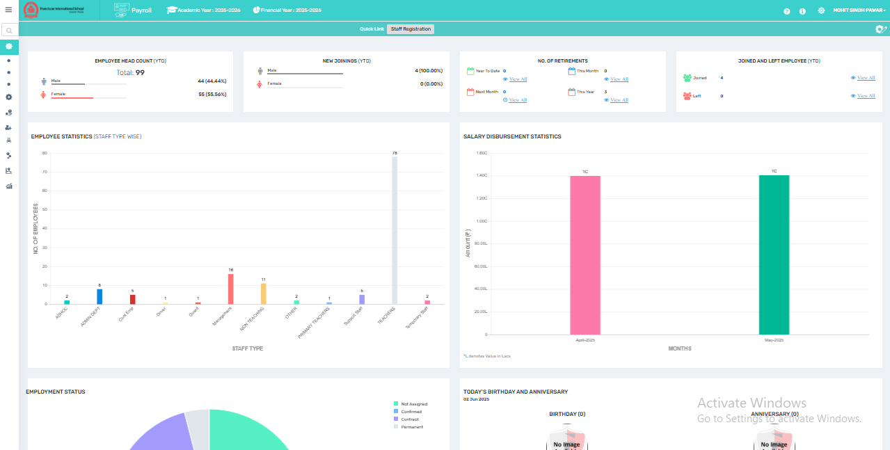Toggle the Contract legend item
The width and height of the screenshot is (890, 450).
click(x=406, y=419)
